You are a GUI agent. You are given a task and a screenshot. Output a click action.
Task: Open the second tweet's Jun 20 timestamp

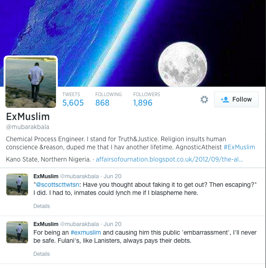[x=112, y=224]
